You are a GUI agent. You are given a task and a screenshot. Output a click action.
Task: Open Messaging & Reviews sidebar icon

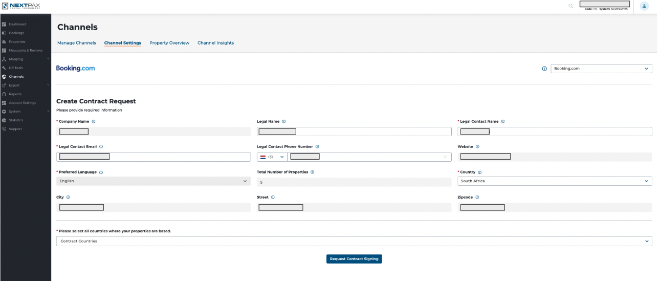coord(4,50)
